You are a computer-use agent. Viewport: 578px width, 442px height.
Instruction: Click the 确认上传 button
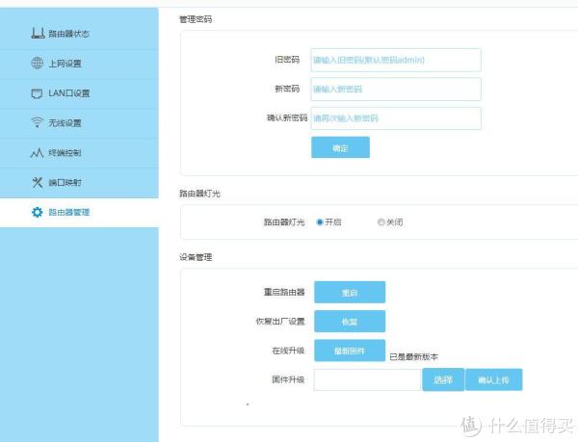pyautogui.click(x=493, y=379)
